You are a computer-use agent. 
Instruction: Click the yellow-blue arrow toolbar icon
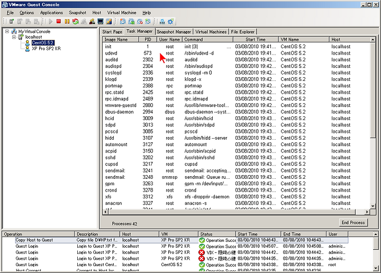click(x=108, y=21)
